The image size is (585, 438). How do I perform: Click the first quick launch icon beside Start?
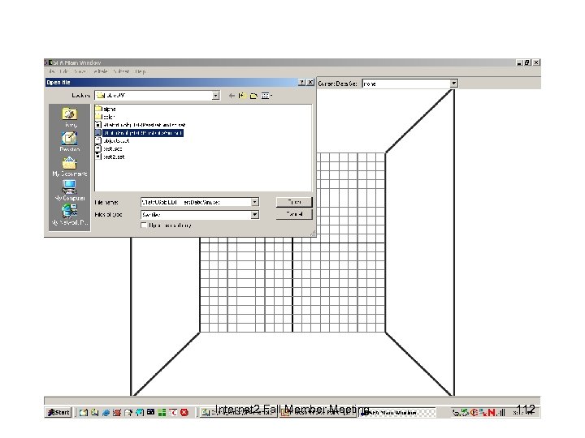(x=84, y=412)
